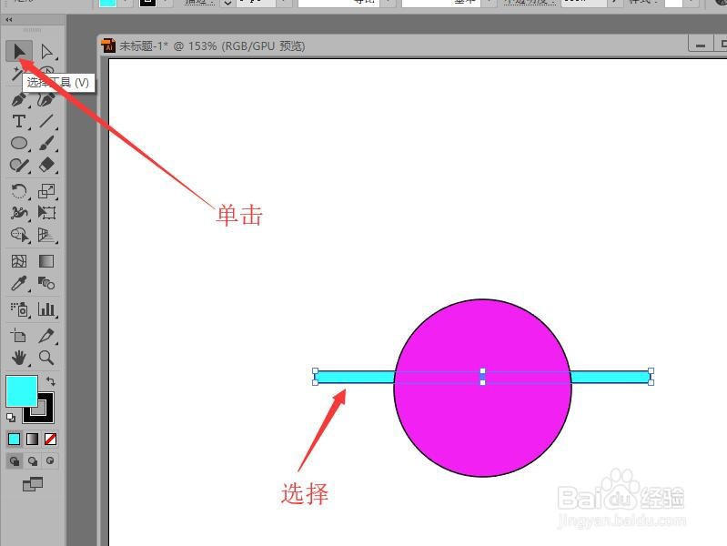Enable Draw Inside mode

pos(50,460)
